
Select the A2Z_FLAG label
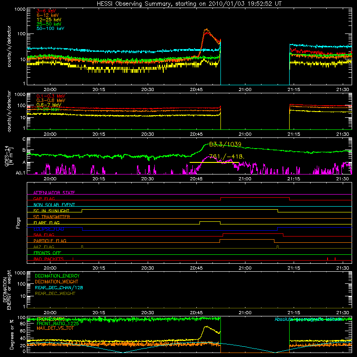44,247
